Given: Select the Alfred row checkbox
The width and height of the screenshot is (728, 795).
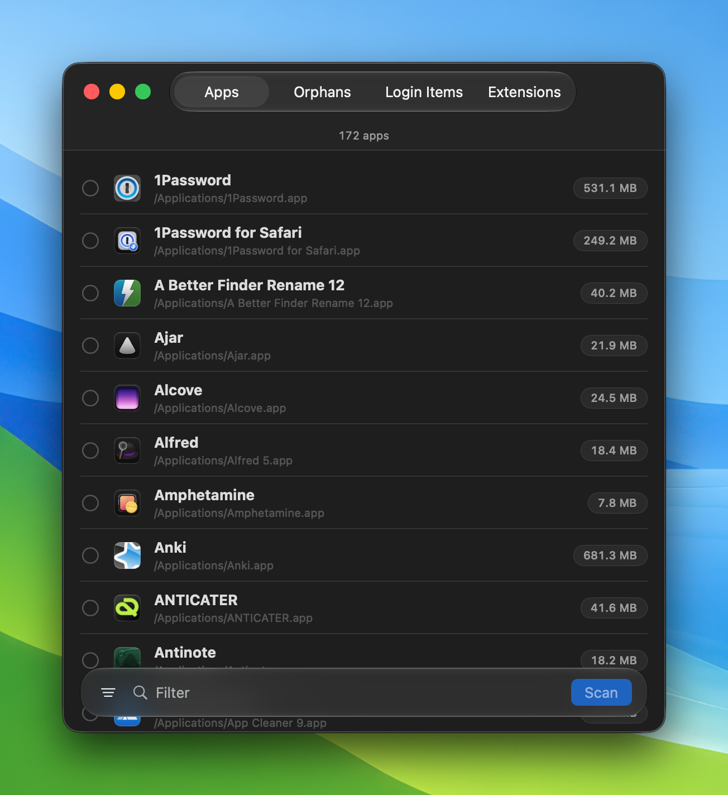Looking at the screenshot, I should pyautogui.click(x=90, y=451).
